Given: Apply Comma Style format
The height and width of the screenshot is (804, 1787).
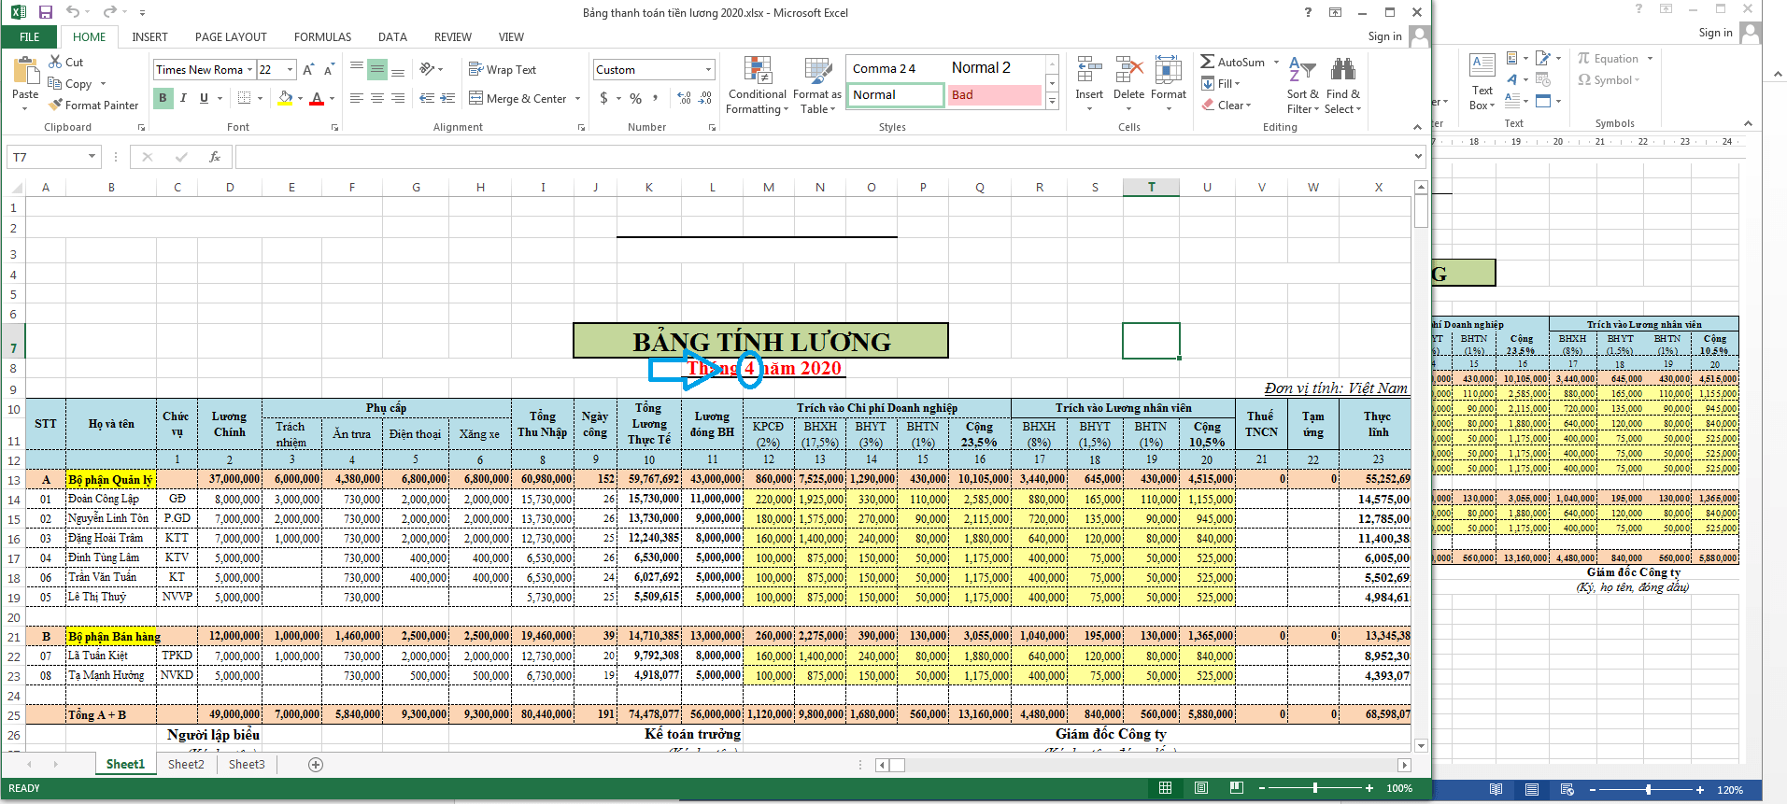Looking at the screenshot, I should pos(656,97).
